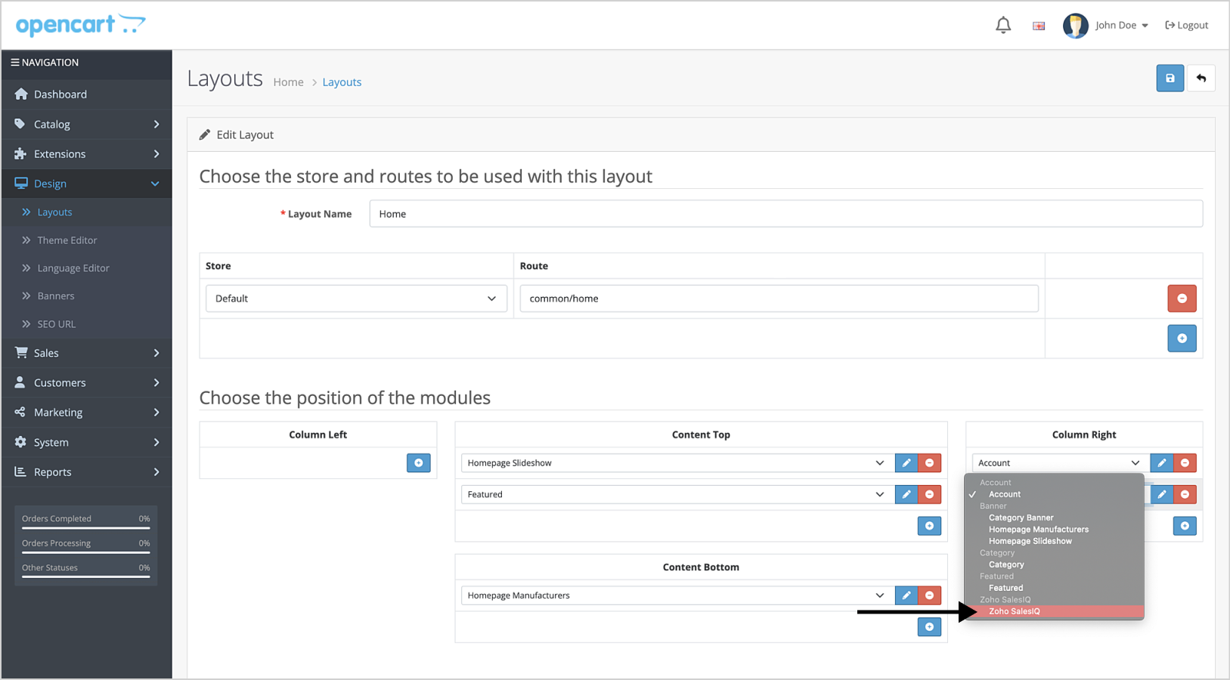
Task: Open Theme Editor in the sidebar
Action: click(67, 240)
